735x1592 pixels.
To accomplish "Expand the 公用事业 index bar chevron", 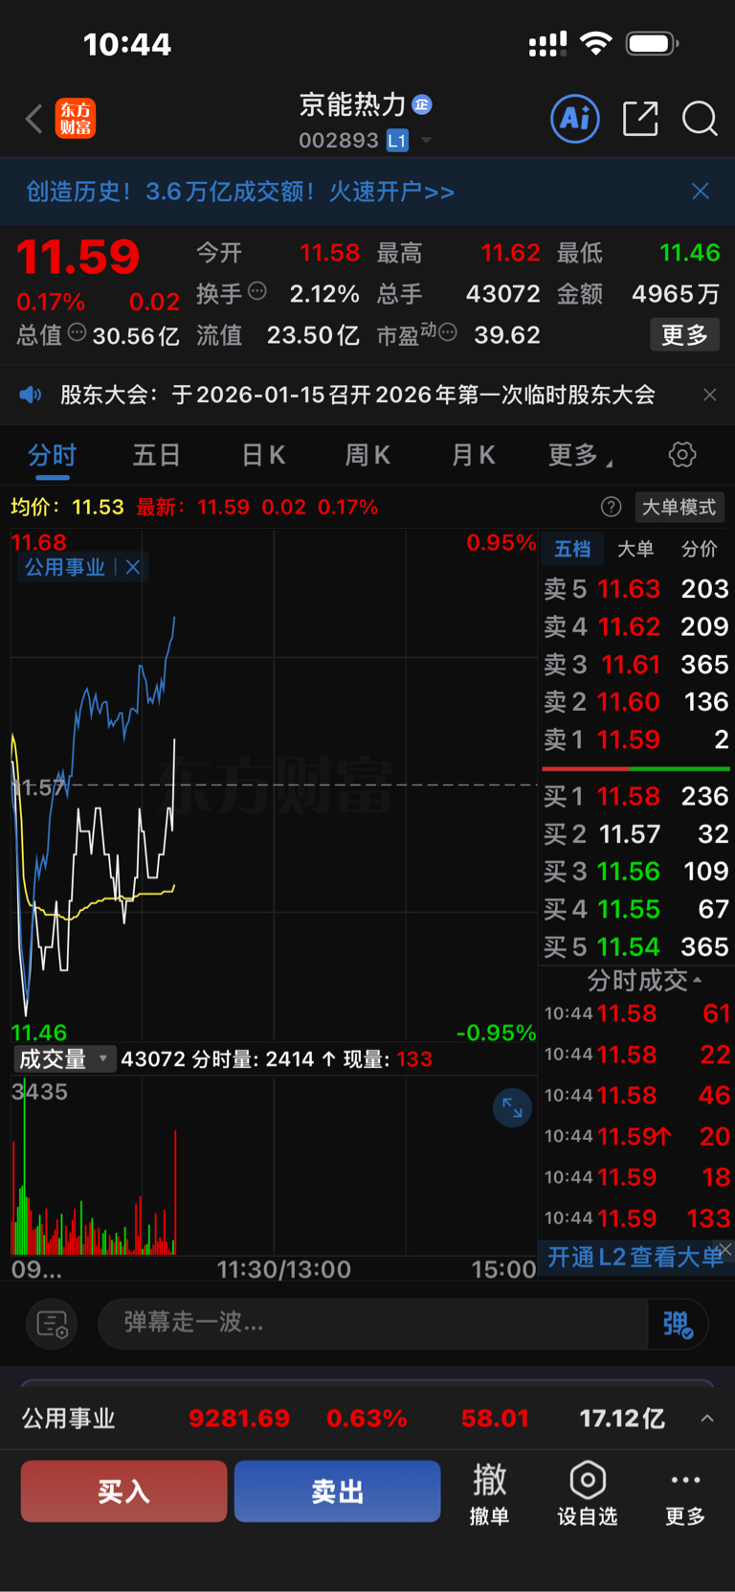I will (707, 1419).
